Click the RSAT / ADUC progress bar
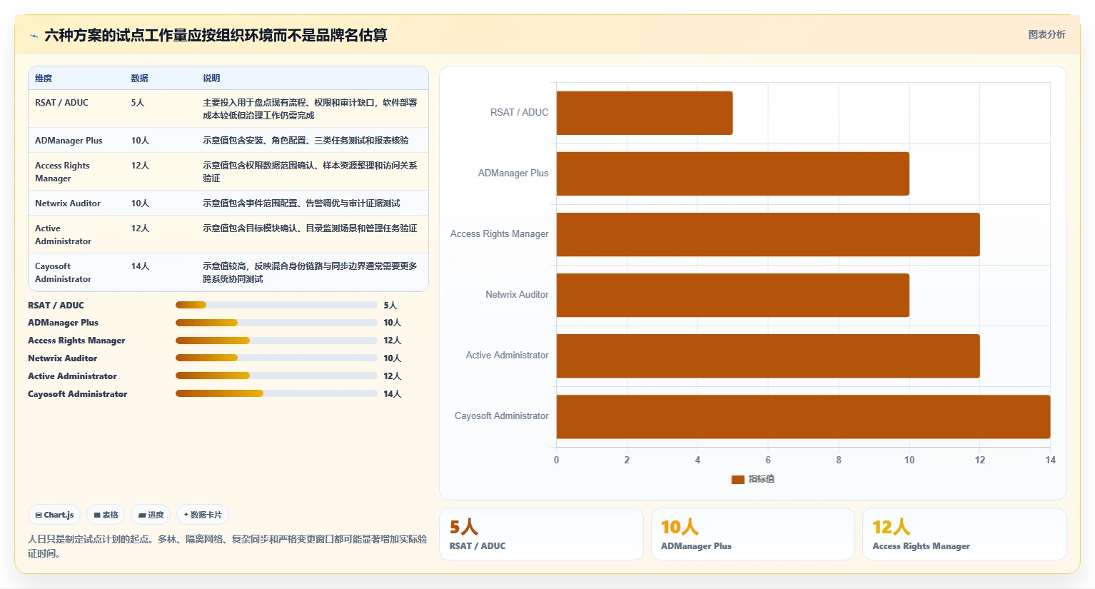Screen dimensions: 1095x589 [x=276, y=305]
